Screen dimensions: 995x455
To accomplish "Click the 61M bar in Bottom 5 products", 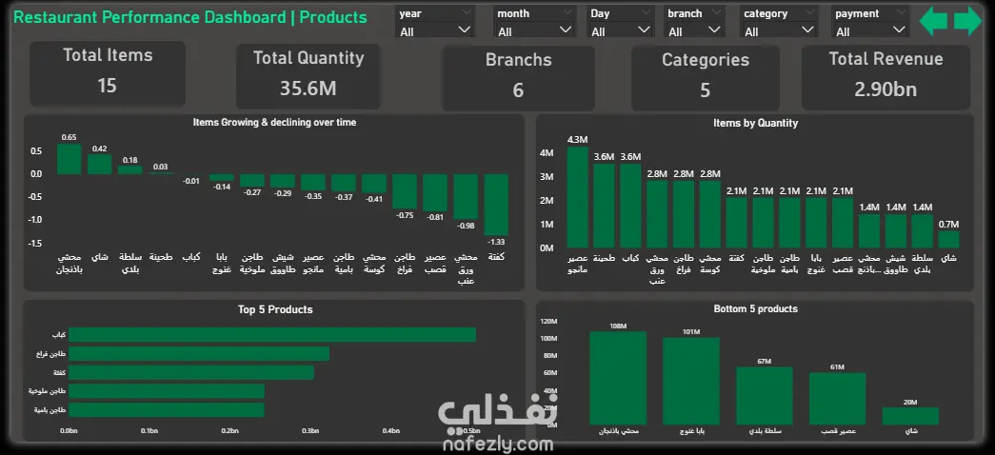I will 838,399.
